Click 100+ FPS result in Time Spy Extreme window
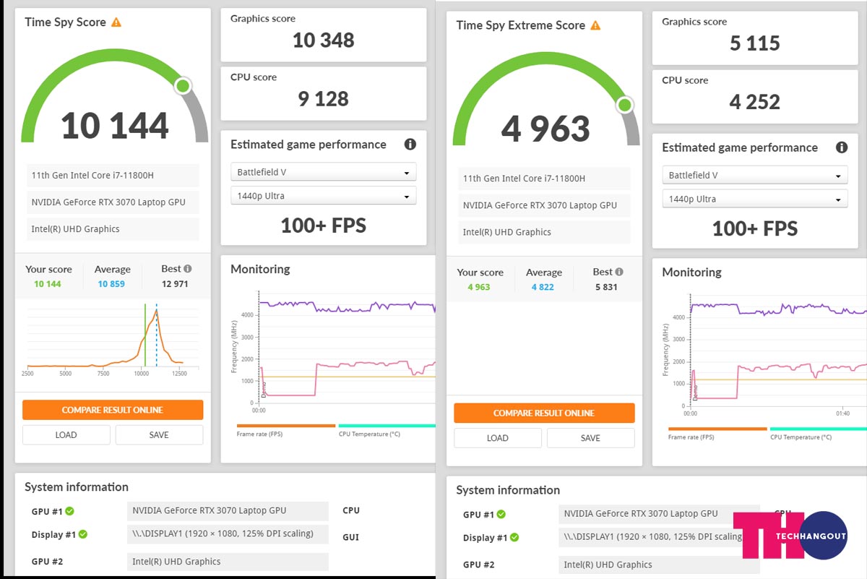The image size is (867, 579). 755,228
